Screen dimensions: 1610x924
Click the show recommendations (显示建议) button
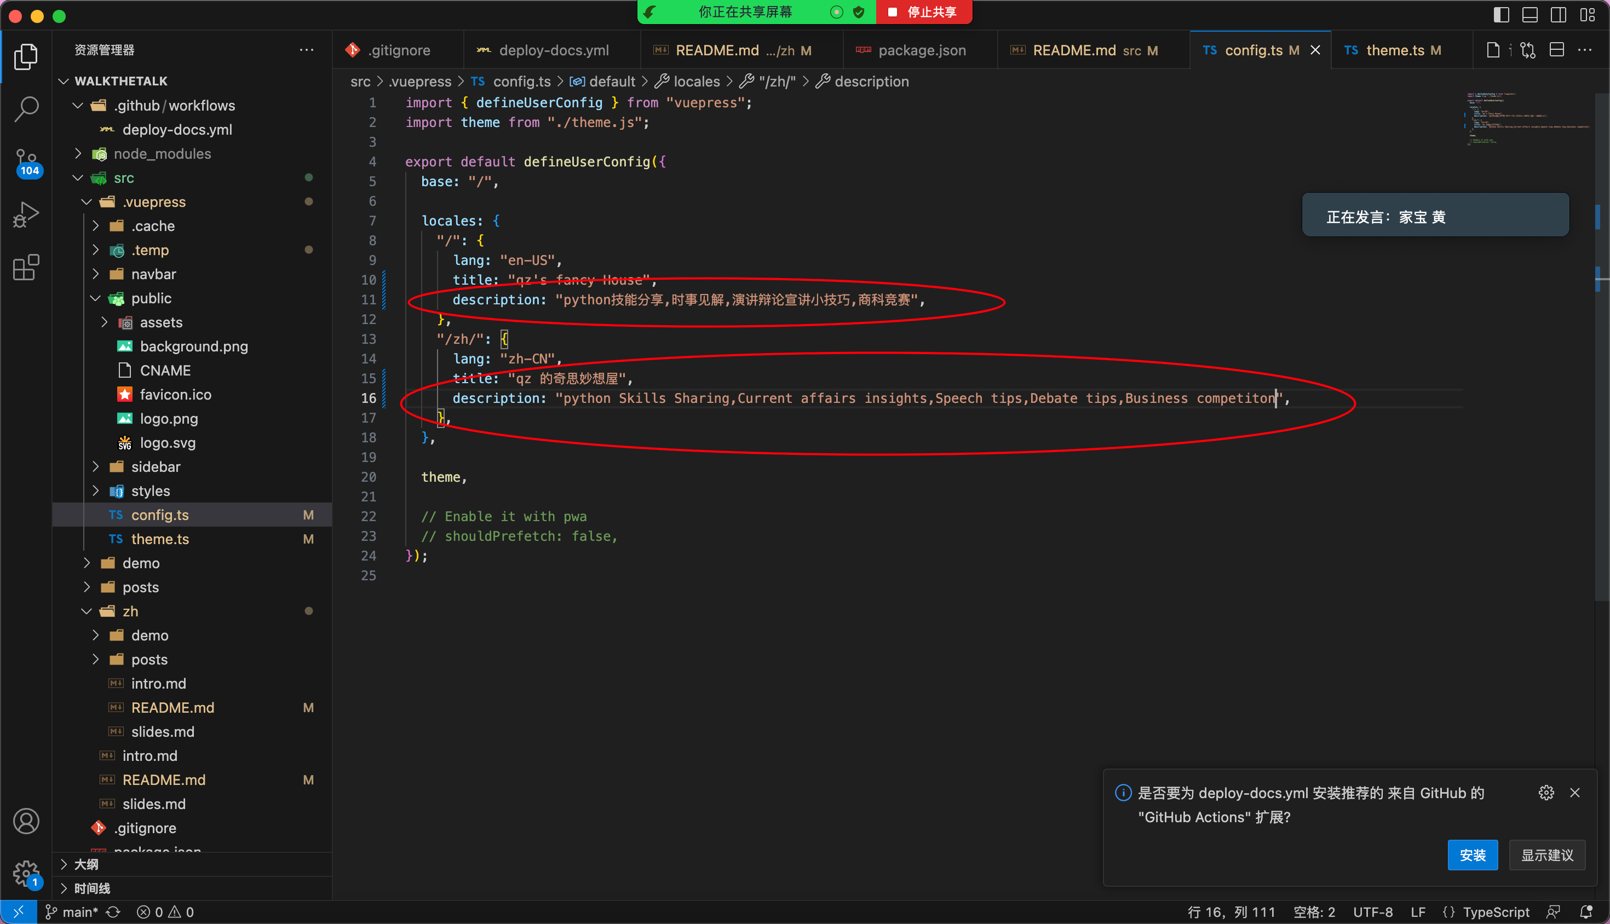[1546, 855]
